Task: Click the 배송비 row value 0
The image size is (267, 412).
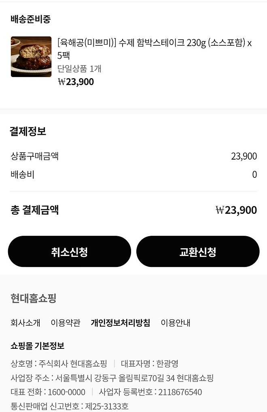Action: (x=255, y=174)
